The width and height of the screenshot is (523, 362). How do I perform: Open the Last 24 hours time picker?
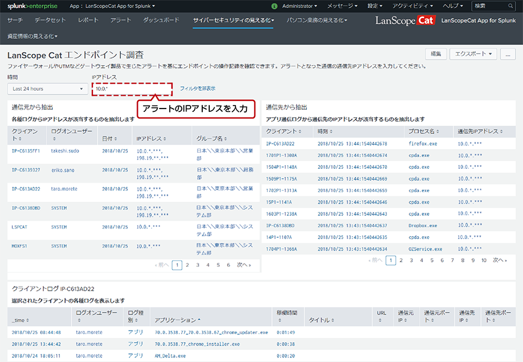coord(48,89)
